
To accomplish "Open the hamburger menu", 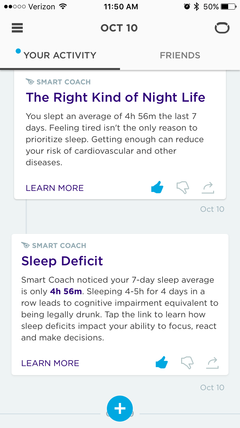I will click(17, 28).
